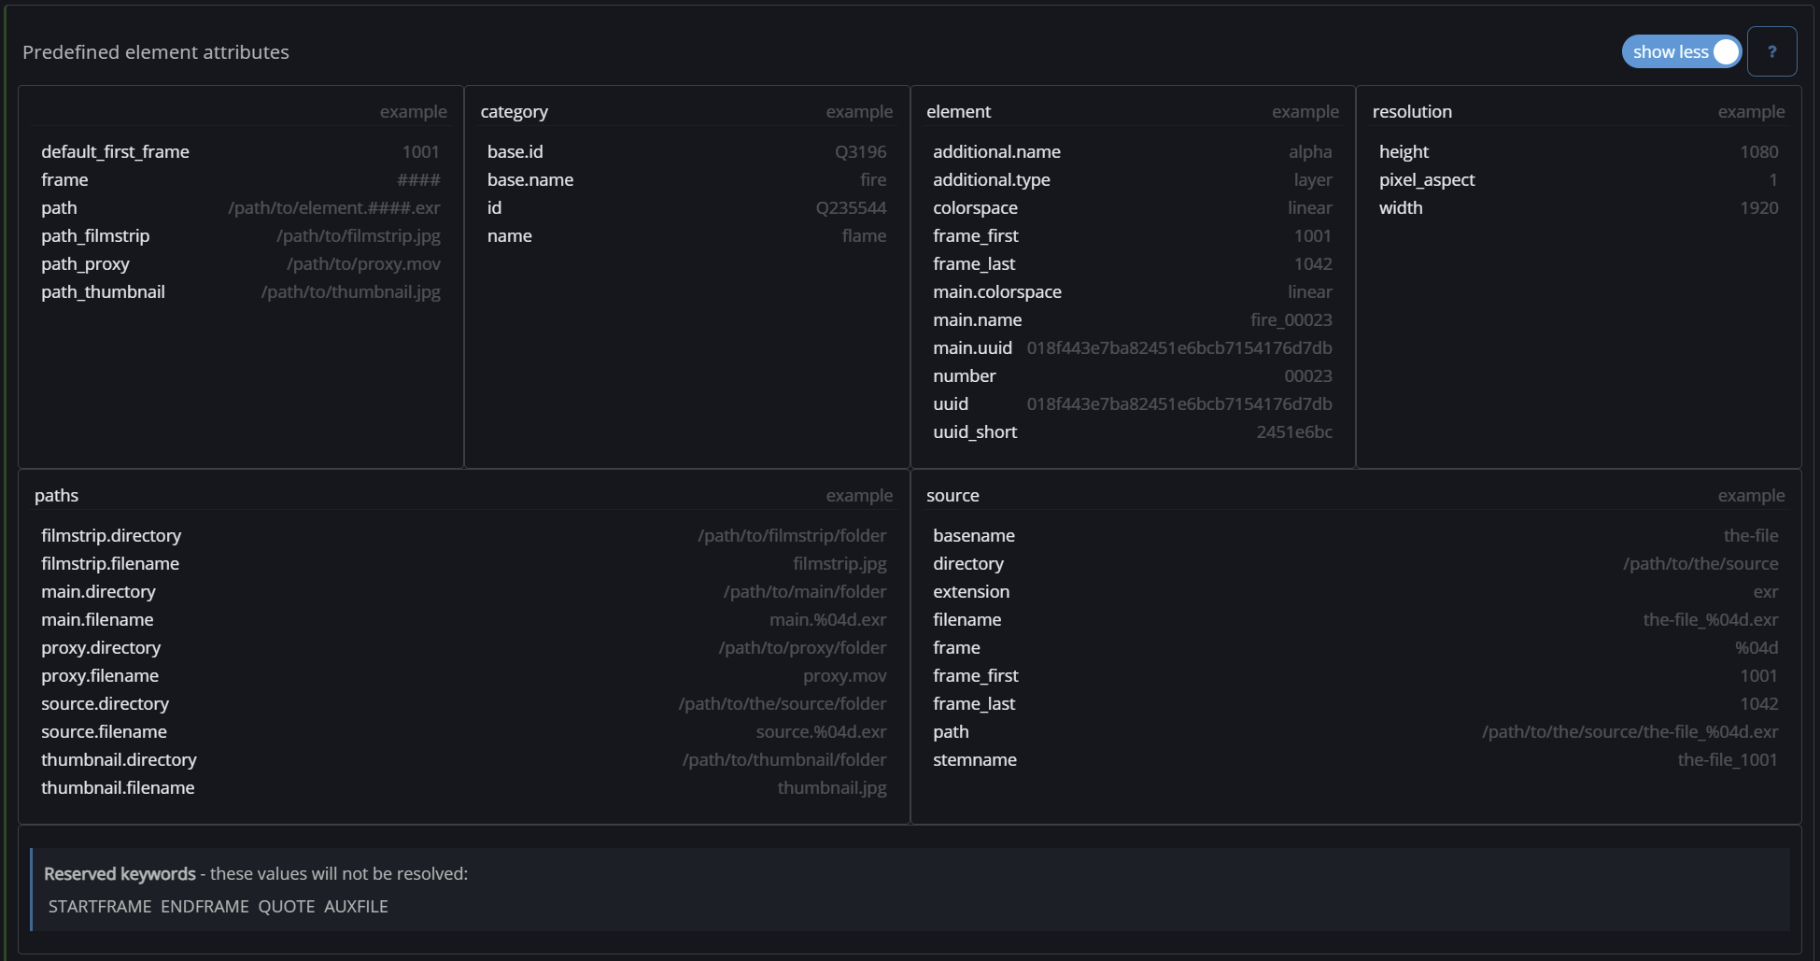The width and height of the screenshot is (1820, 961).
Task: Click base.name in the category panel
Action: 530,179
